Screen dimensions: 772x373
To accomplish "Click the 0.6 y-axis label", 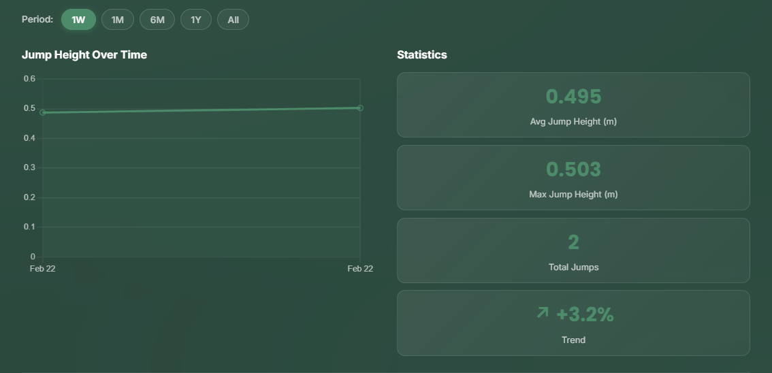I will point(29,79).
